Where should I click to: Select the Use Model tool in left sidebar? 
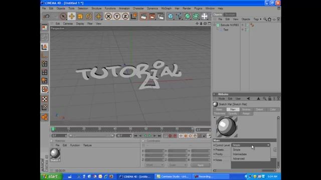point(45,47)
